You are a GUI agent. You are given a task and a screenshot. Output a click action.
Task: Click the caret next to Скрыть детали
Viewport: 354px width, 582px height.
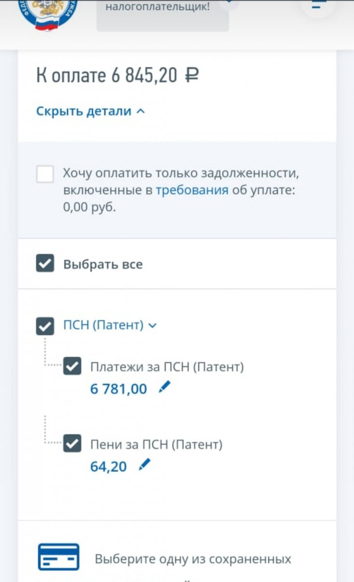point(141,111)
